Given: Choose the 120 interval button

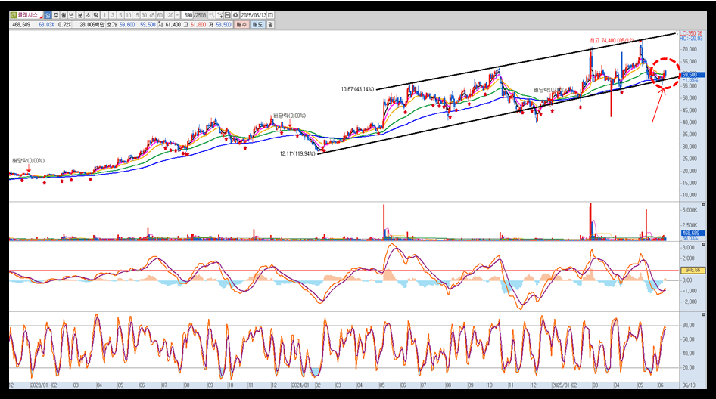Looking at the screenshot, I should point(169,16).
